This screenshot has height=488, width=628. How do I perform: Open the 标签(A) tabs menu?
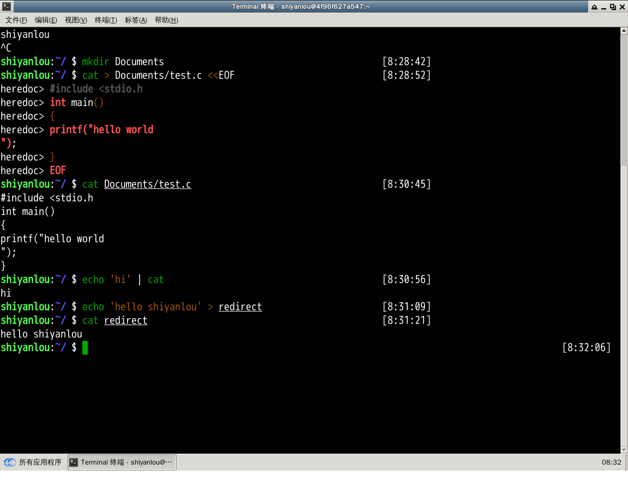136,20
